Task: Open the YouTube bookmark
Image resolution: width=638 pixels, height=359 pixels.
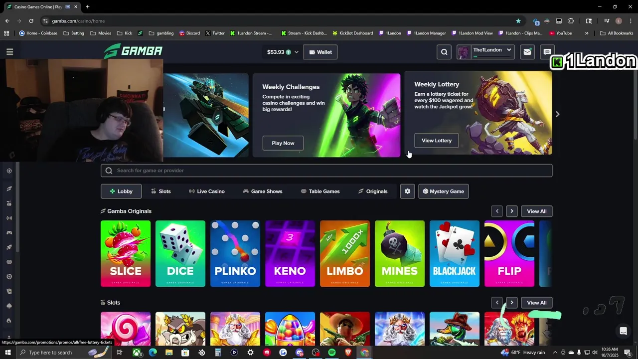Action: pyautogui.click(x=561, y=33)
